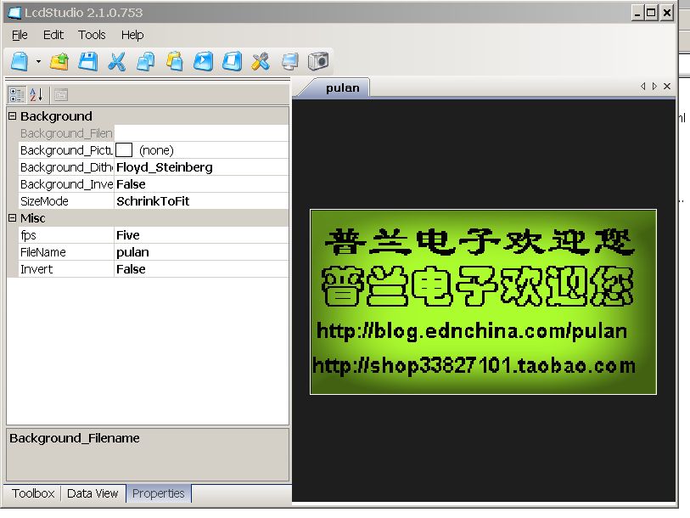Sort properties alphabetically with A-Z button
This screenshot has height=518, width=690.
(36, 95)
